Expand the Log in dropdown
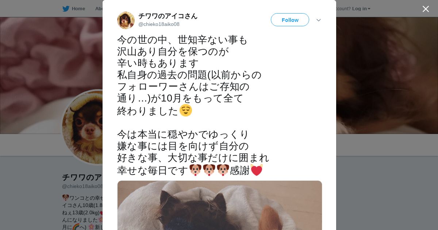Image resolution: width=438 pixels, height=230 pixels. [x=361, y=8]
